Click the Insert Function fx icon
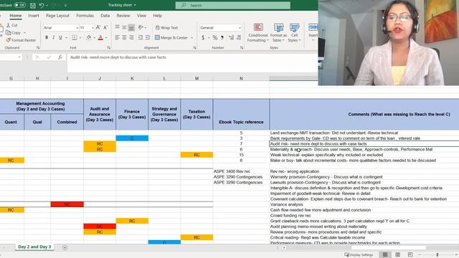Image resolution: width=459 pixels, height=258 pixels. (60, 57)
